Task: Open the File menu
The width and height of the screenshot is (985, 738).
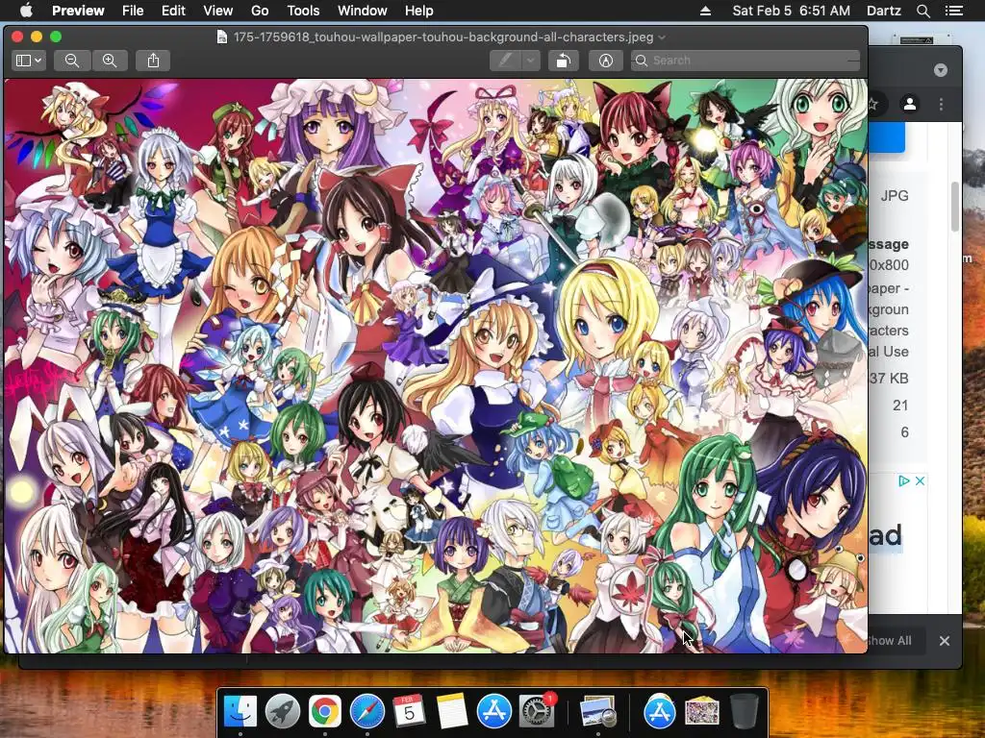Action: point(133,11)
